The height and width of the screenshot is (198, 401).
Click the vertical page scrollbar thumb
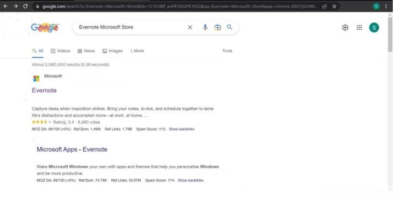point(390,34)
